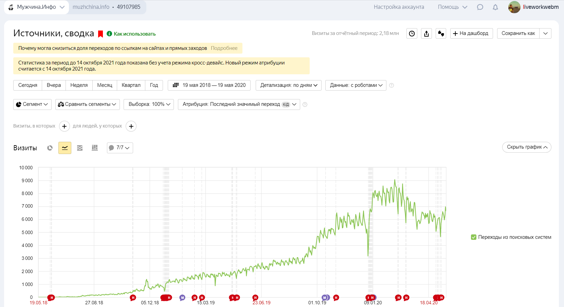This screenshot has height=307, width=564.
Task: Select the line chart view
Action: 65,148
